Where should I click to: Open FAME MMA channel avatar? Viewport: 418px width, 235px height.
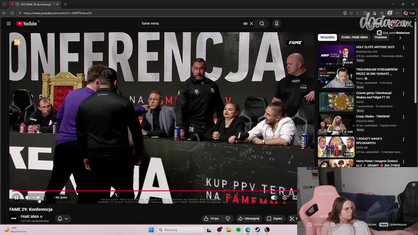pyautogui.click(x=14, y=218)
